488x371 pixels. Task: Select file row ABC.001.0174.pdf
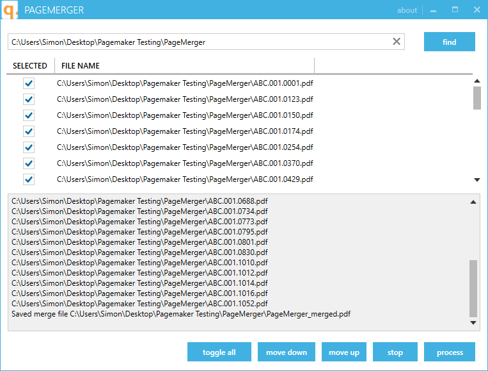click(185, 131)
